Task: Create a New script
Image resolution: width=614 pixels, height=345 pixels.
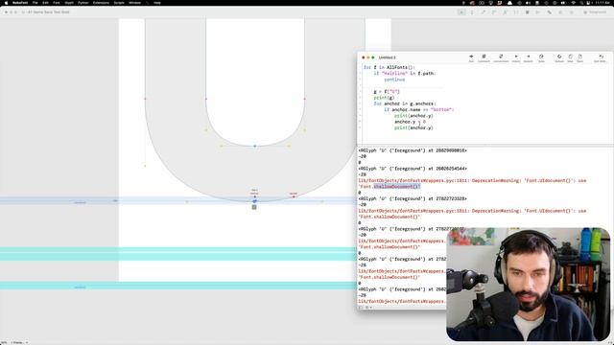Action: click(x=570, y=58)
